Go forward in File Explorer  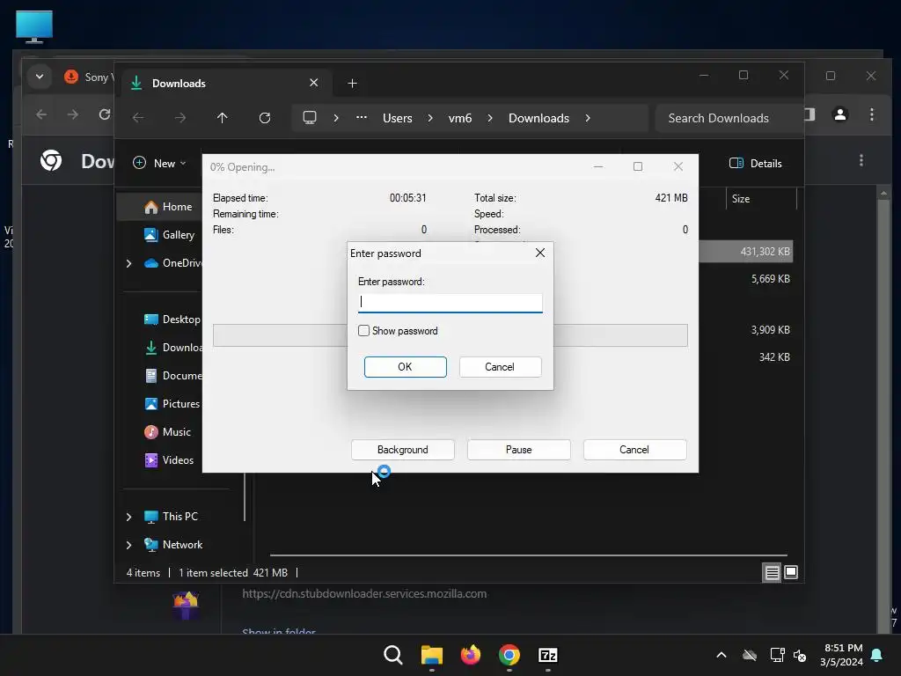point(180,118)
